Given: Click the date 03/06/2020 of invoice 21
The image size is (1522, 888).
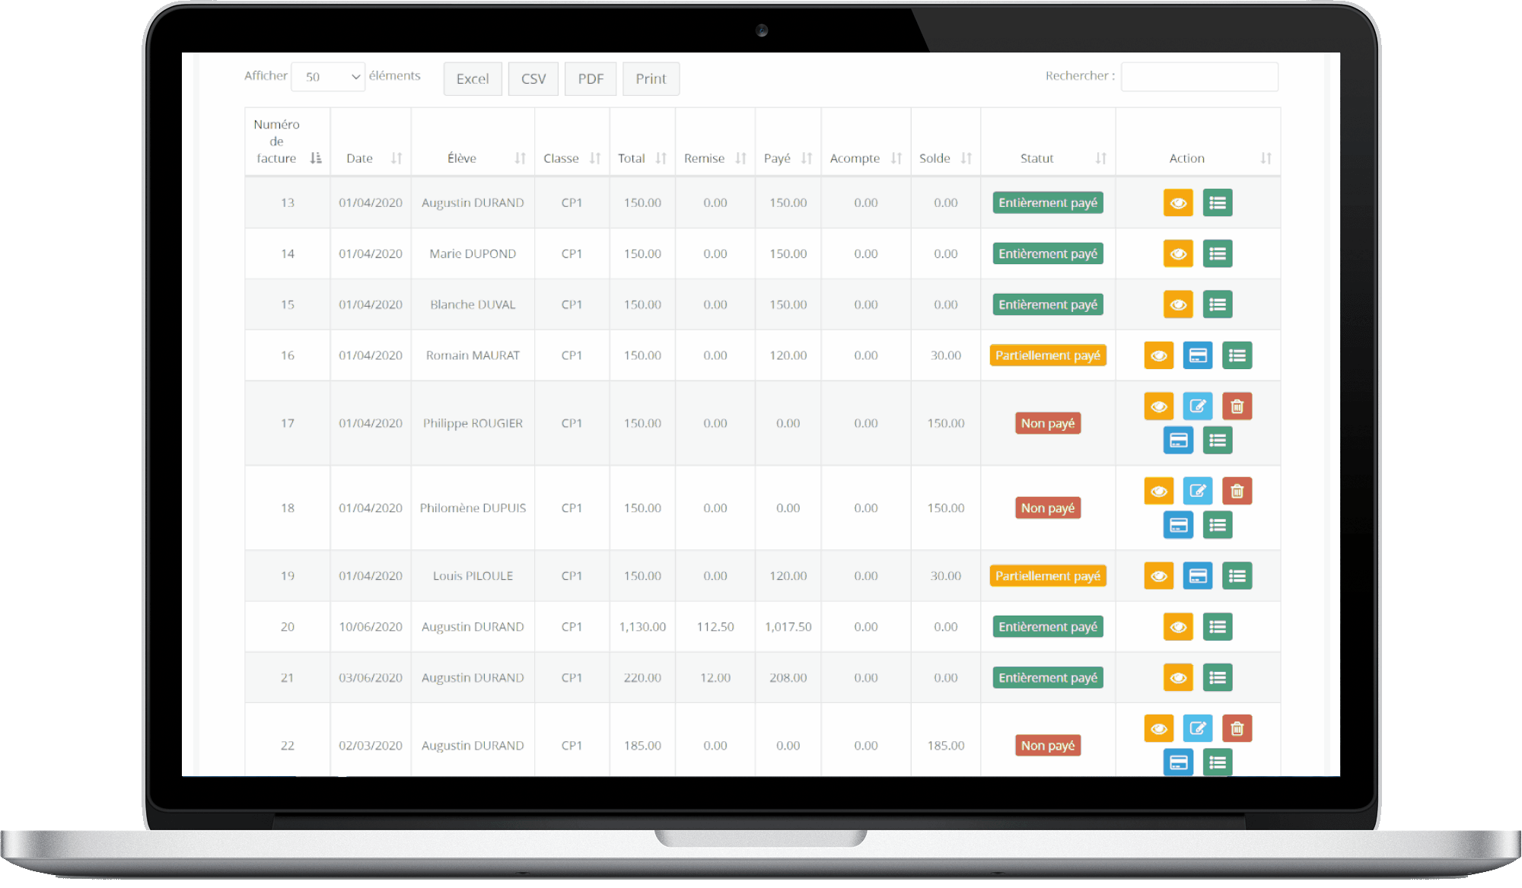Looking at the screenshot, I should click(x=371, y=679).
